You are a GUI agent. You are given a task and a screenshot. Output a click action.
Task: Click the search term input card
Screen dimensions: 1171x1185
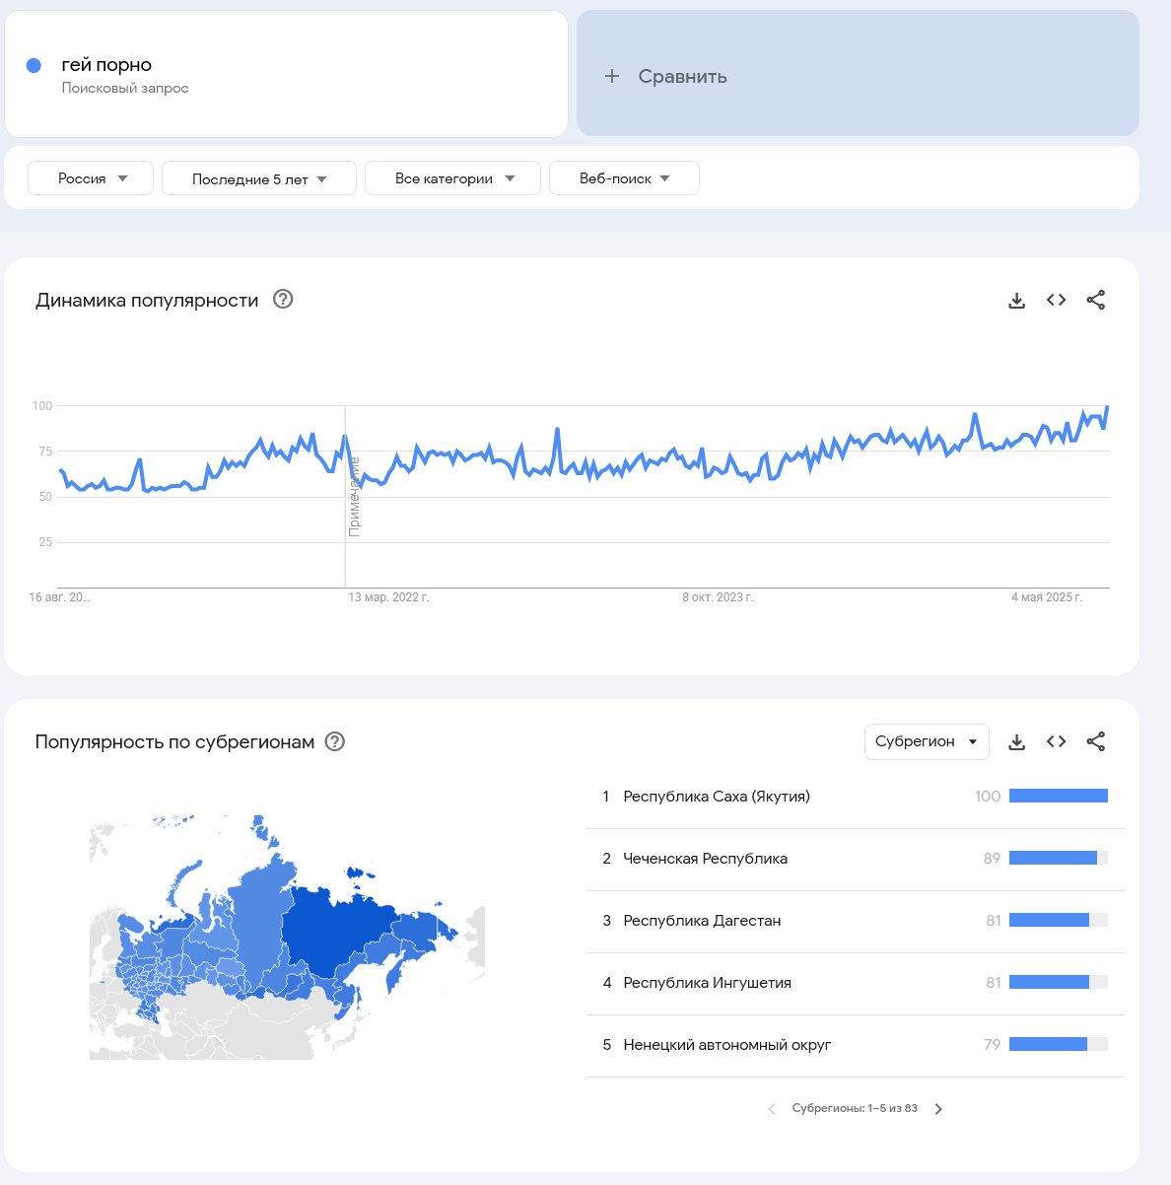point(286,75)
